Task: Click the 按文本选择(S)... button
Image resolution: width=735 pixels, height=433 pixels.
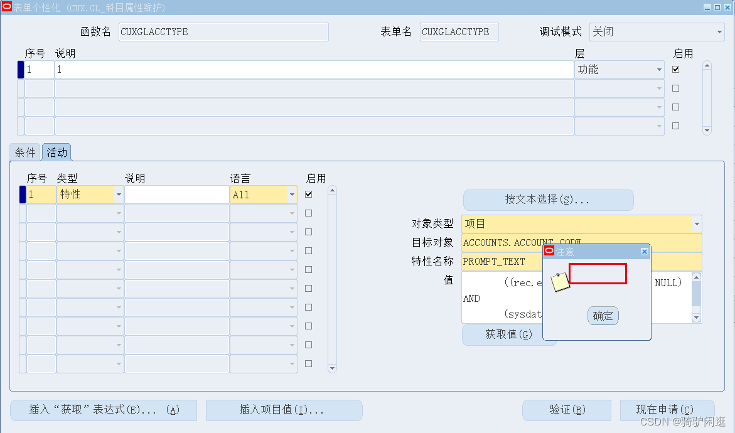Action: 548,200
